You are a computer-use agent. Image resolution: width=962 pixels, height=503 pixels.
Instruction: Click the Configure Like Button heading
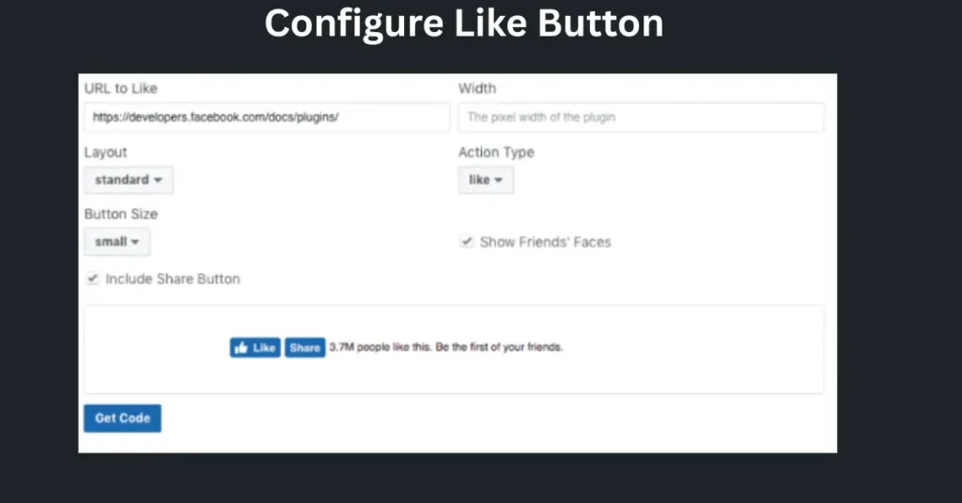(x=464, y=23)
